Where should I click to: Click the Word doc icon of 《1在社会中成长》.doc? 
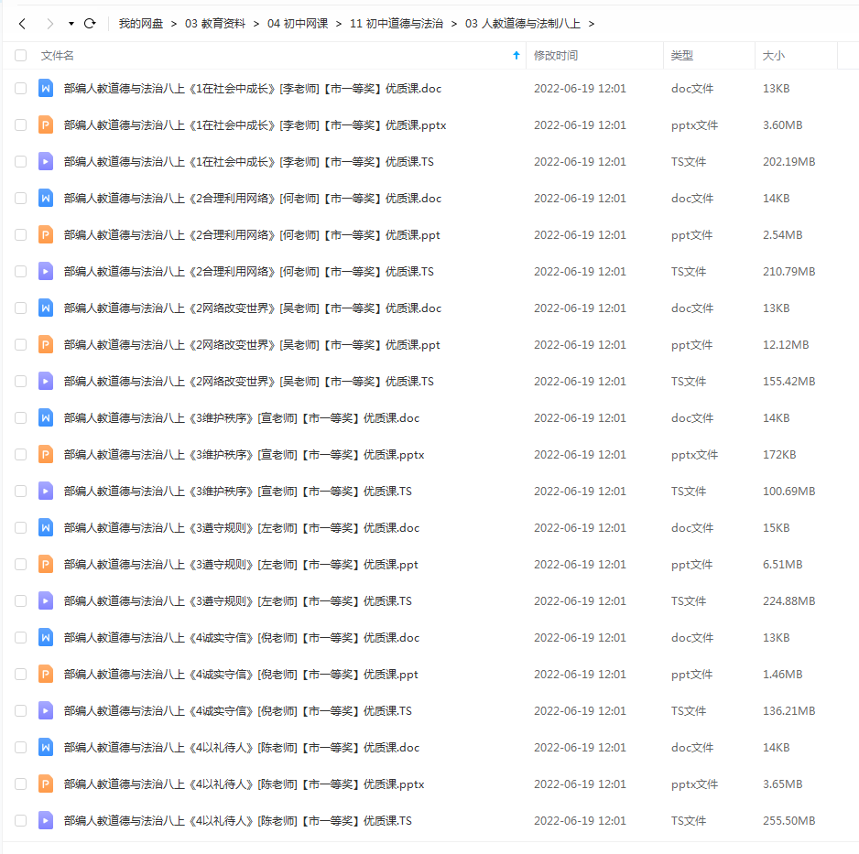click(x=45, y=88)
